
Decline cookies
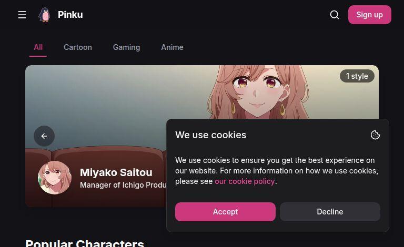330,212
